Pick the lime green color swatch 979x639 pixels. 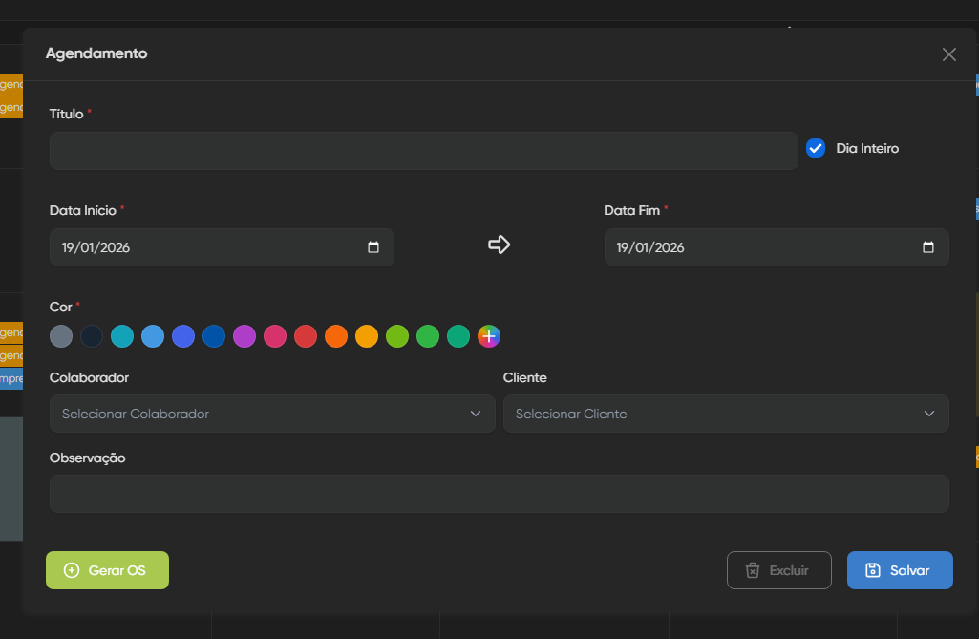[x=397, y=336]
